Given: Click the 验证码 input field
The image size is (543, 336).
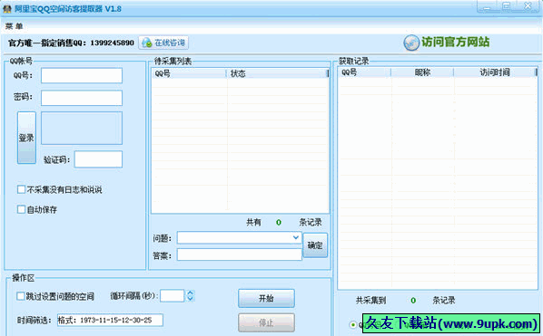Looking at the screenshot, I should pos(98,159).
